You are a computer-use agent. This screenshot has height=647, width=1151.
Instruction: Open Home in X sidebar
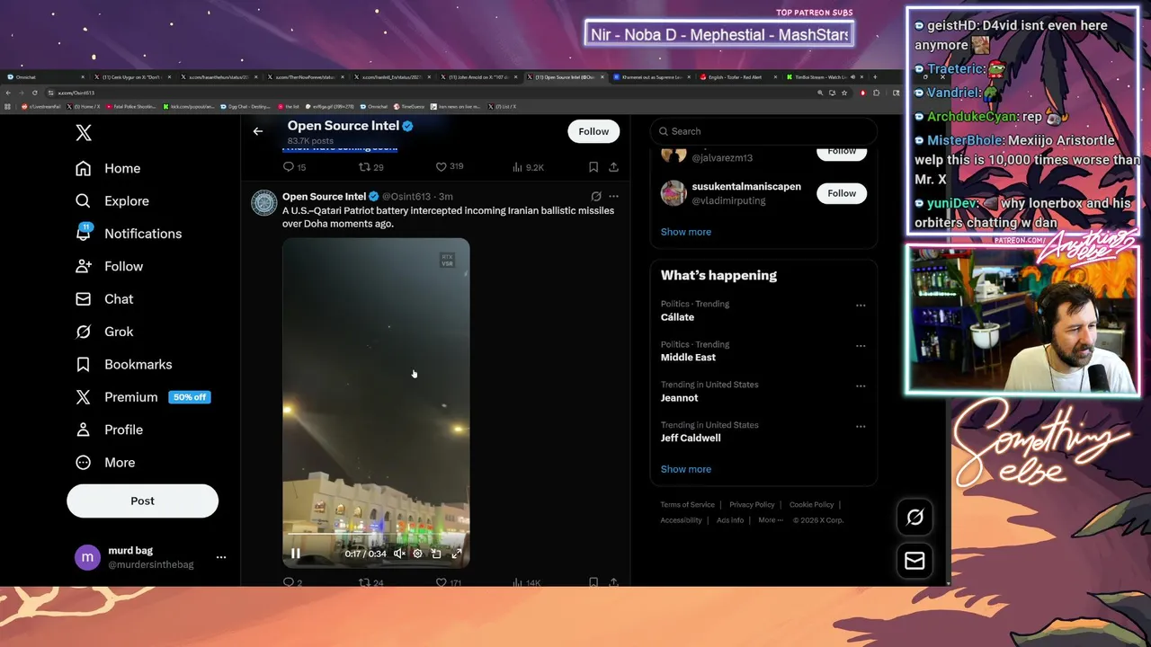[x=108, y=168]
